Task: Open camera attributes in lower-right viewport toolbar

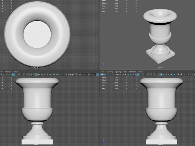Action: tap(123, 75)
